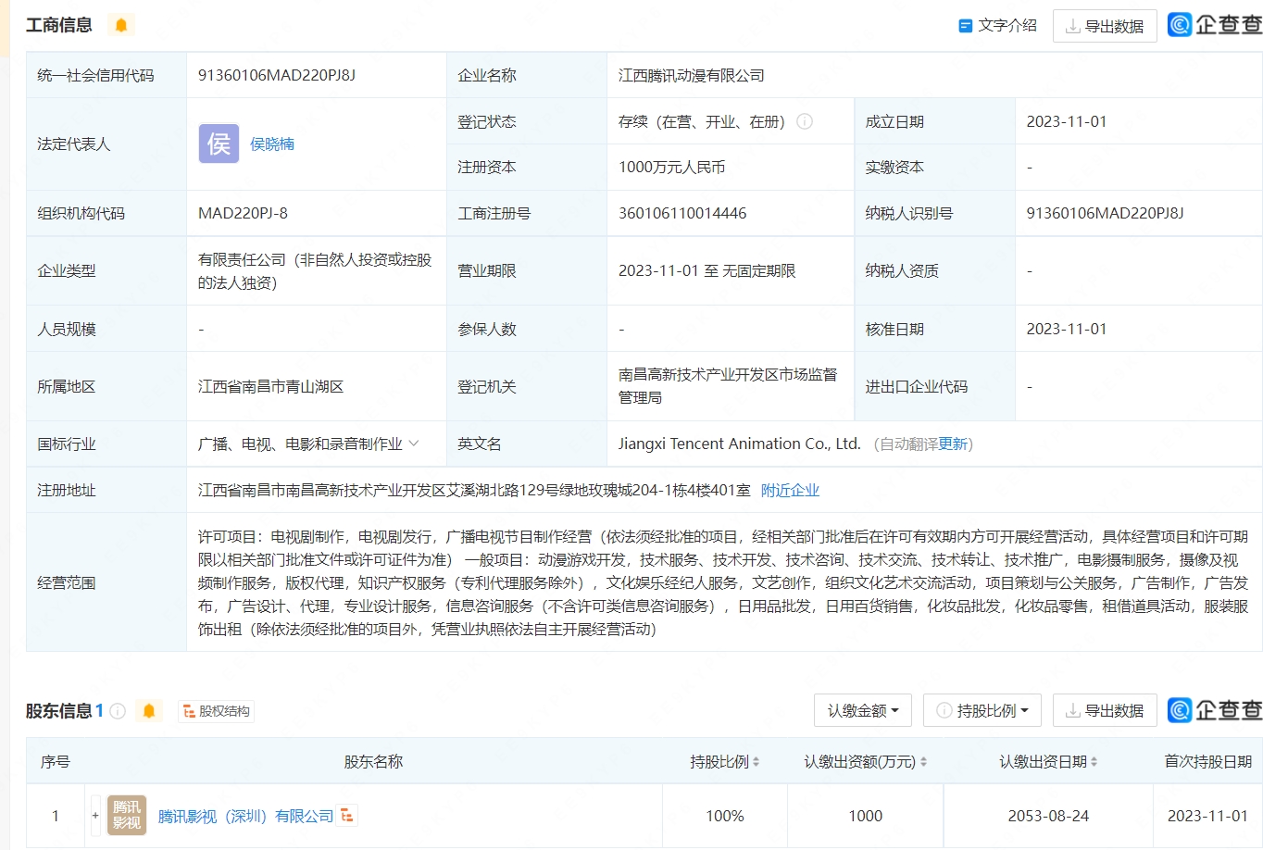The width and height of the screenshot is (1263, 850).
Task: Click the 认缴出资额 value 1000
Action: click(x=865, y=817)
